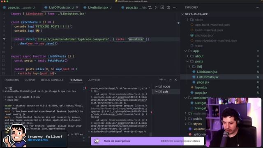Click the folder icon beside posts

coord(192,61)
